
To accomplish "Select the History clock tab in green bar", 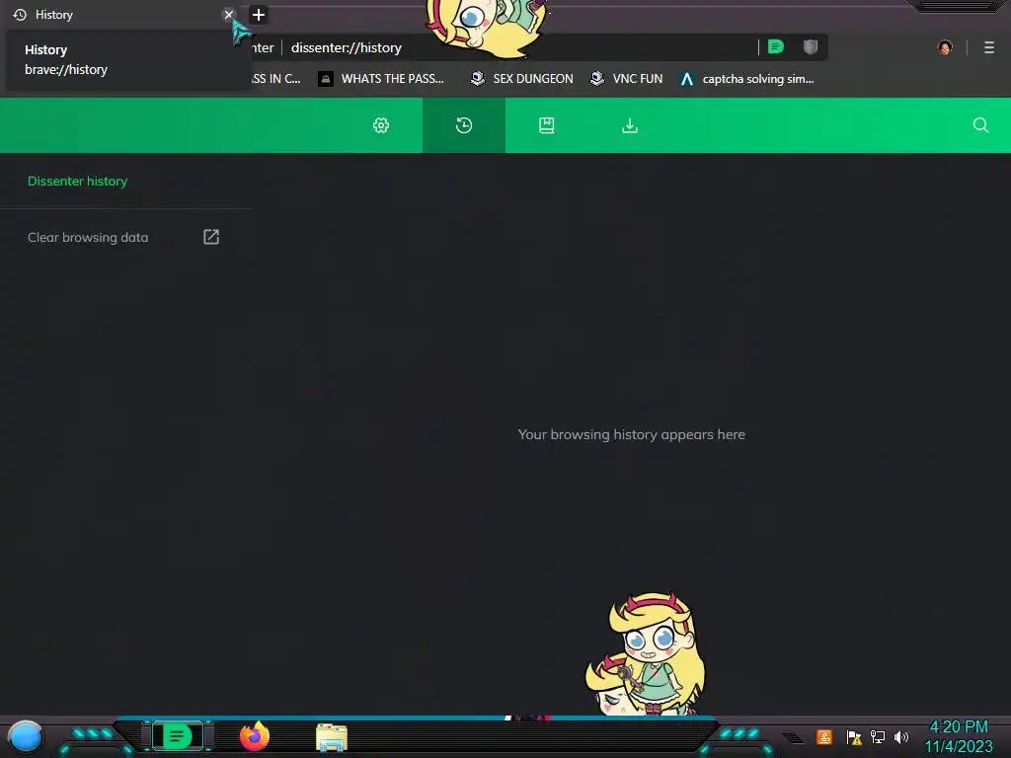I will tap(464, 125).
